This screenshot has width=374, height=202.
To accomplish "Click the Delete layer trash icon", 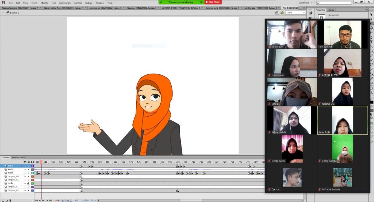I will pos(11,200).
